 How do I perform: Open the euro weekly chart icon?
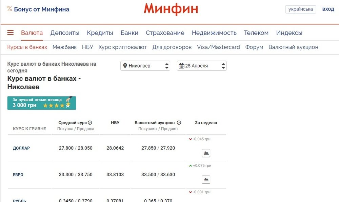(x=206, y=180)
